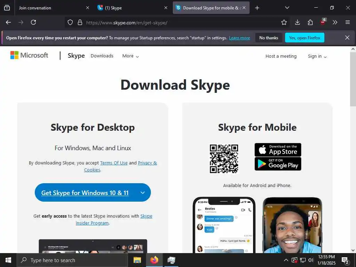
Task: Focus the URL address bar
Action: (177, 23)
